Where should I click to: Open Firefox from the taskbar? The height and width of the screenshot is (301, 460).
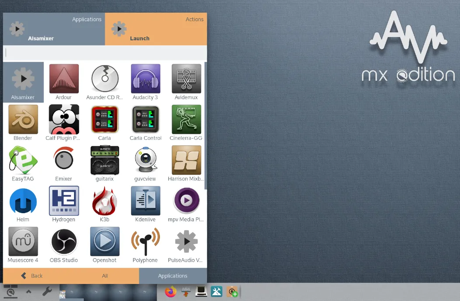(x=170, y=292)
